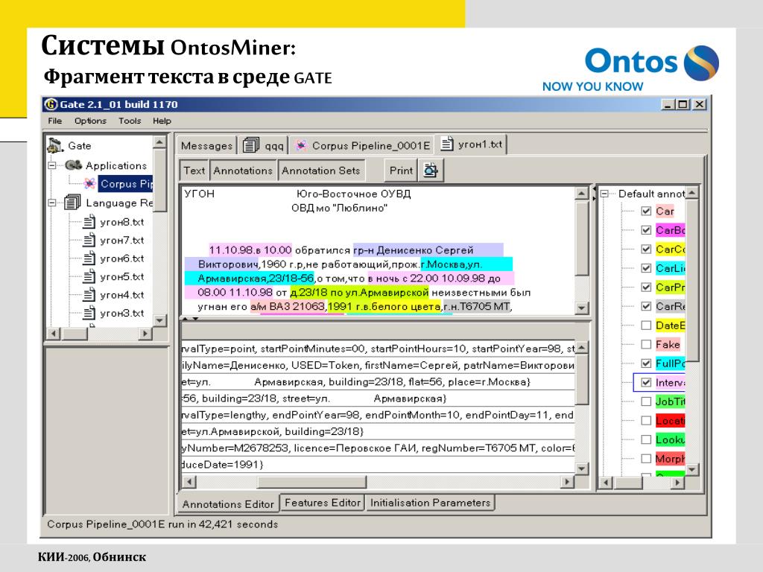This screenshot has height=572, width=763.
Task: Select the Annotations Editor tab
Action: pos(228,504)
